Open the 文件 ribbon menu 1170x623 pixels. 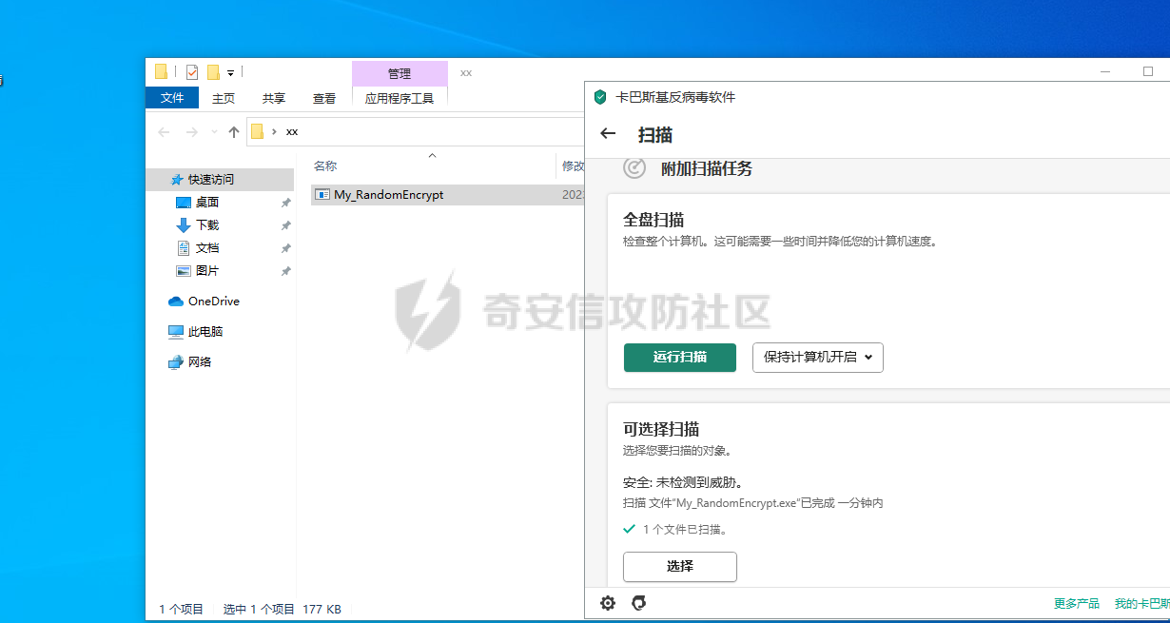[172, 98]
